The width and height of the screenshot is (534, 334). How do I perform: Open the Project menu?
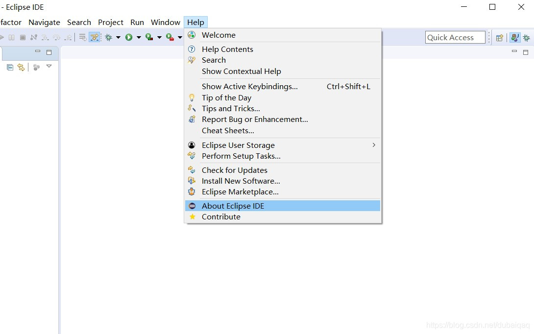(111, 22)
